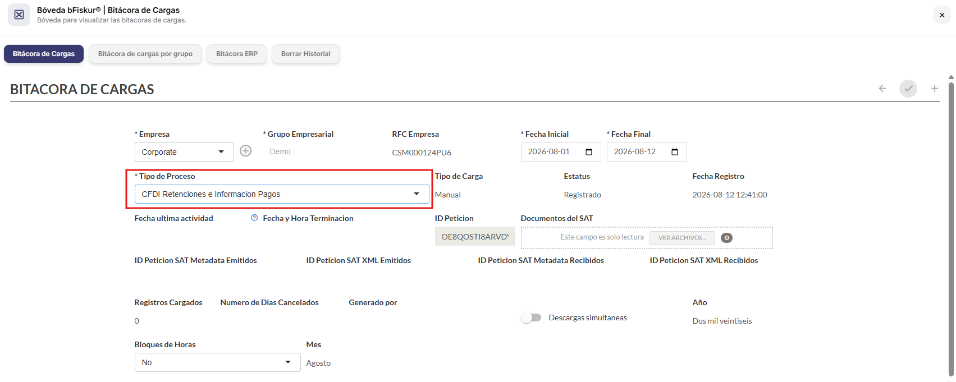Click the plus circle icon beside Empresa
Viewport: 956px width, 382px height.
pos(246,151)
